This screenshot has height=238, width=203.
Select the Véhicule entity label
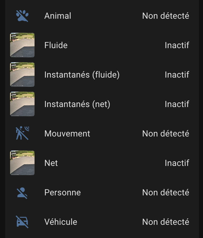point(61,222)
